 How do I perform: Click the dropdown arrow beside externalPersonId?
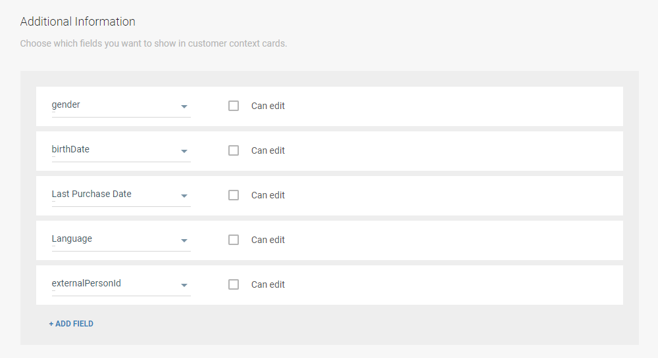pyautogui.click(x=184, y=285)
